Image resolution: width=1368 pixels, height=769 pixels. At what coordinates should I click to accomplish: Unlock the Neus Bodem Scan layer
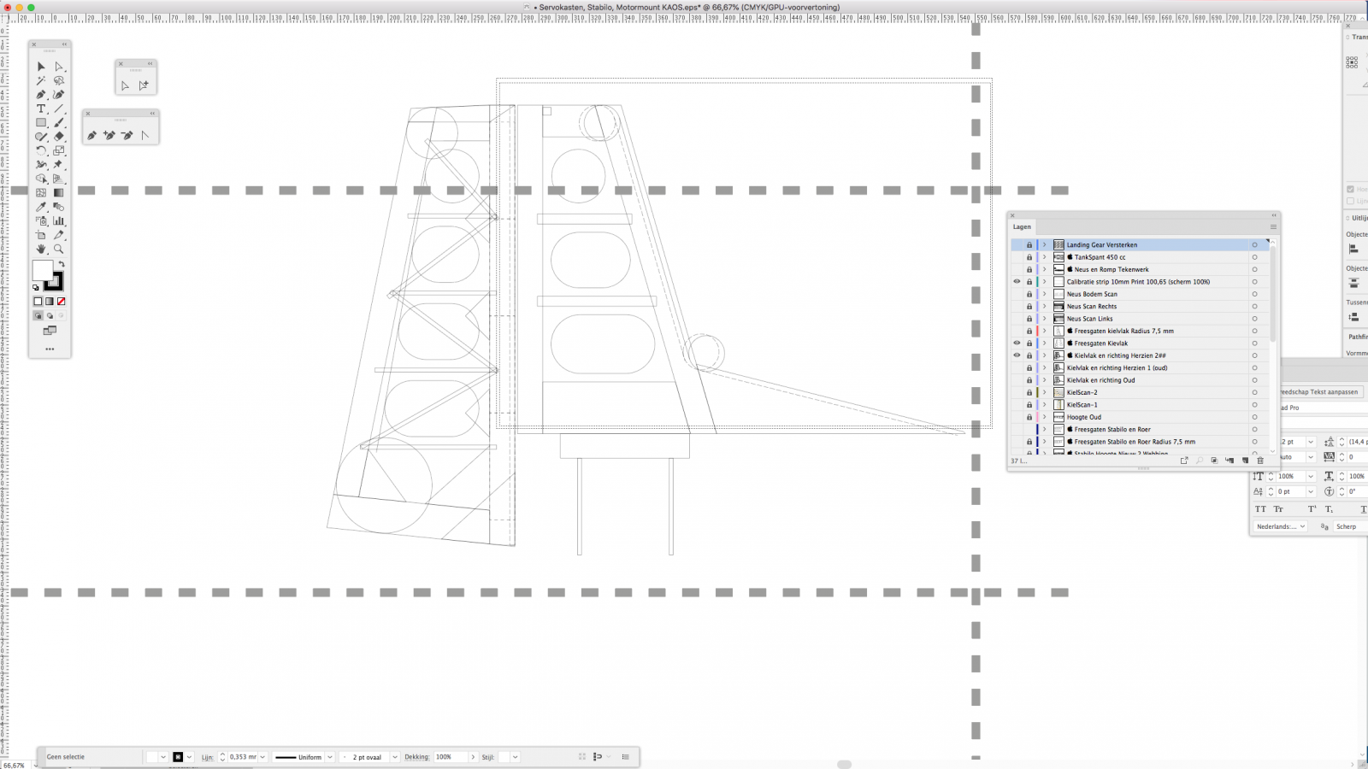tap(1029, 294)
